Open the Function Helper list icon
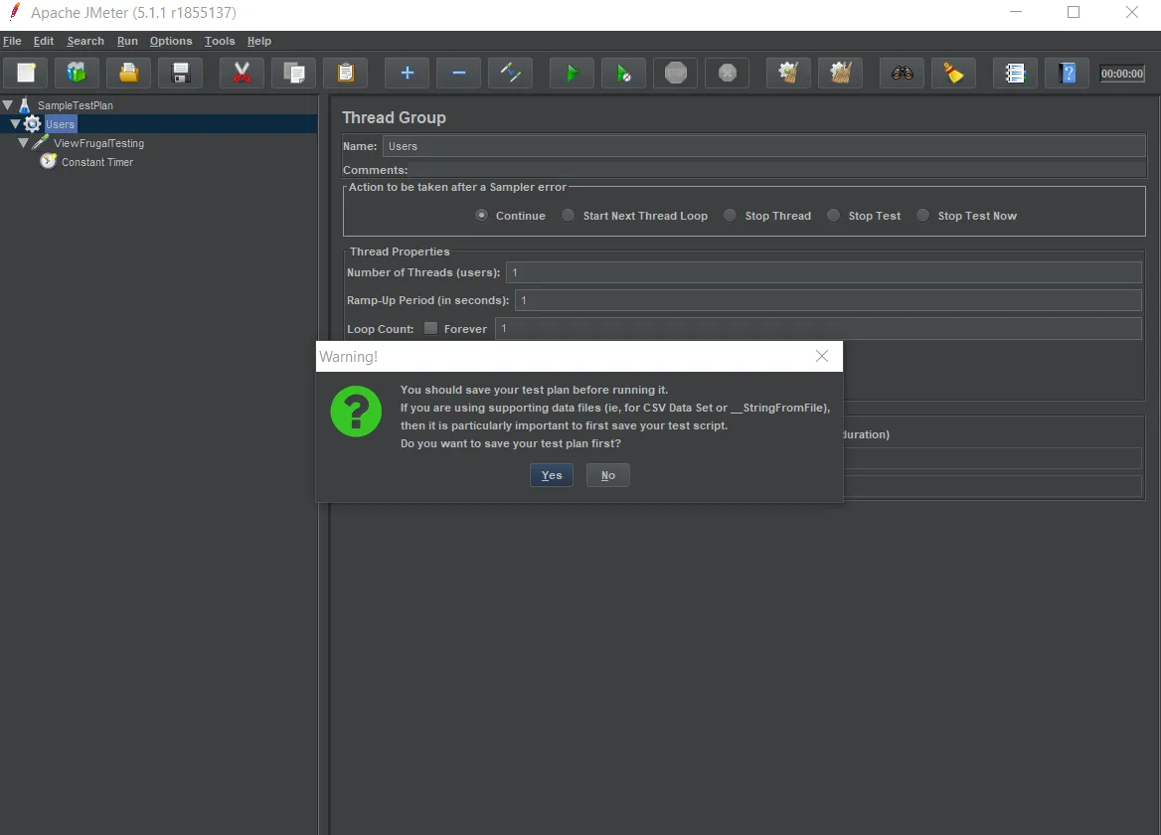This screenshot has height=835, width=1161. coord(1015,73)
